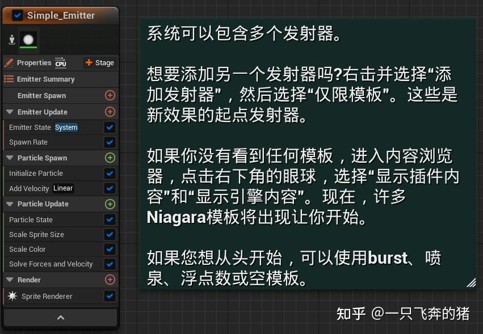The image size is (483, 334).
Task: Click the + Stage button
Action: pos(99,62)
